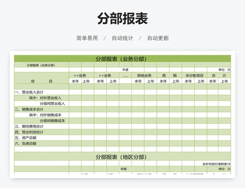Select row 二、销售成本合计

tap(122, 110)
